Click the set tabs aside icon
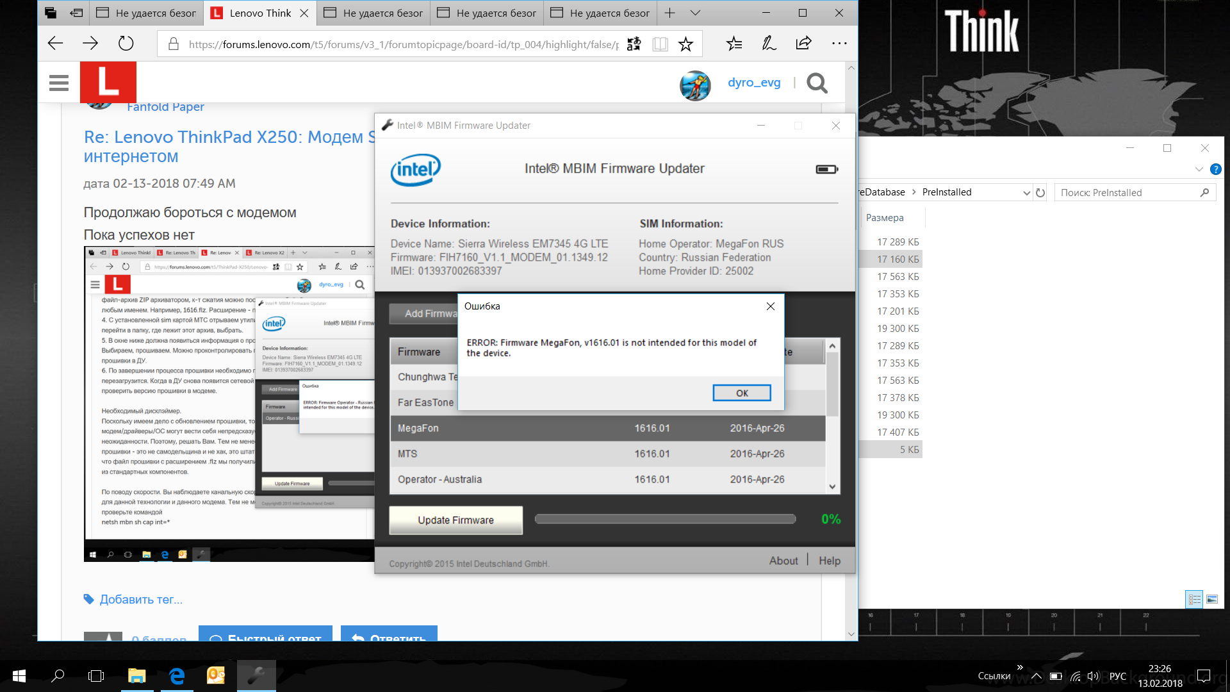The image size is (1230, 692). (77, 13)
